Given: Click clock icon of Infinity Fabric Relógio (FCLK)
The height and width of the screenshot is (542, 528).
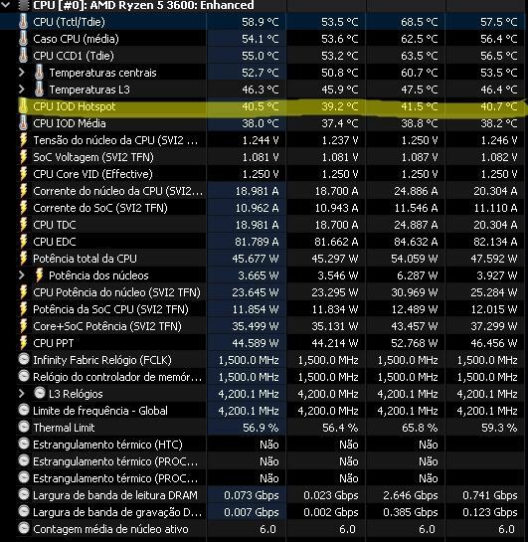Looking at the screenshot, I should (x=24, y=359).
